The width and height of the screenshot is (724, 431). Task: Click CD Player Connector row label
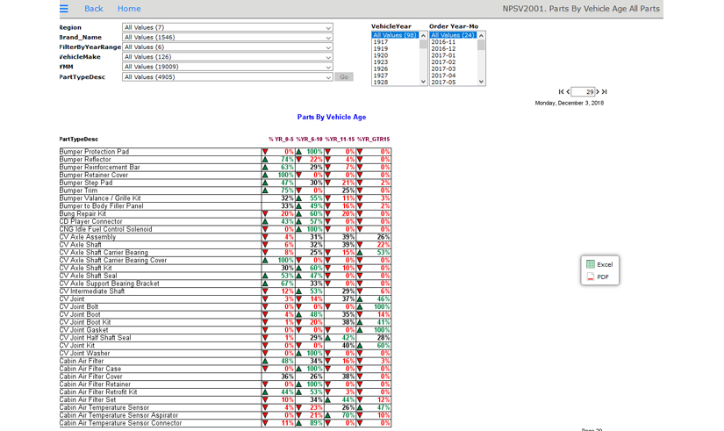(x=91, y=221)
